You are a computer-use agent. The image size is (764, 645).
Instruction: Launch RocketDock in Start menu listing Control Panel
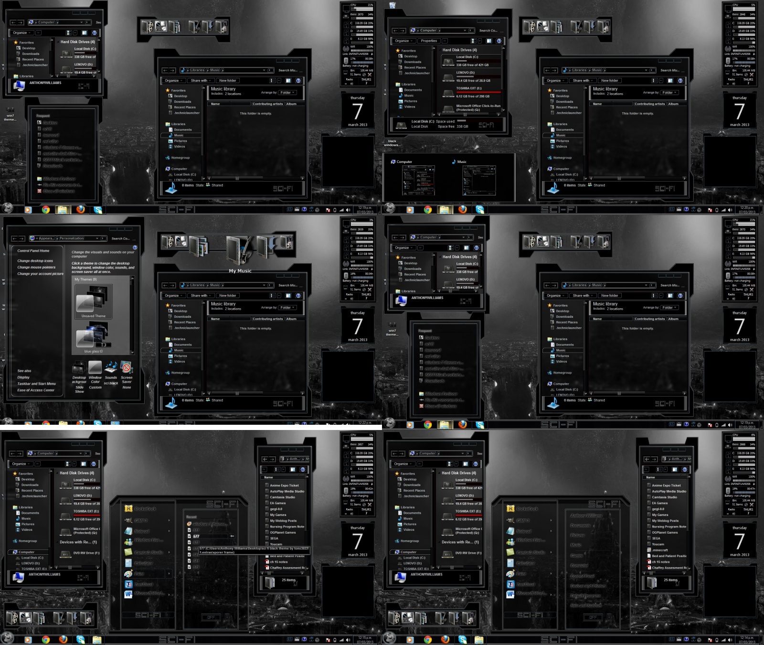pos(527,509)
